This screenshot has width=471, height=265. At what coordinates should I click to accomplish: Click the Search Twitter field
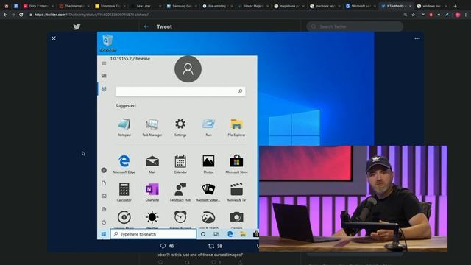pyautogui.click(x=355, y=26)
